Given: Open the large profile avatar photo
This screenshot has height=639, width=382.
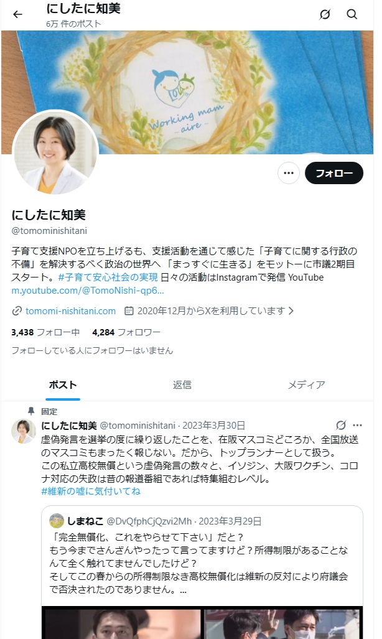Looking at the screenshot, I should [55, 152].
